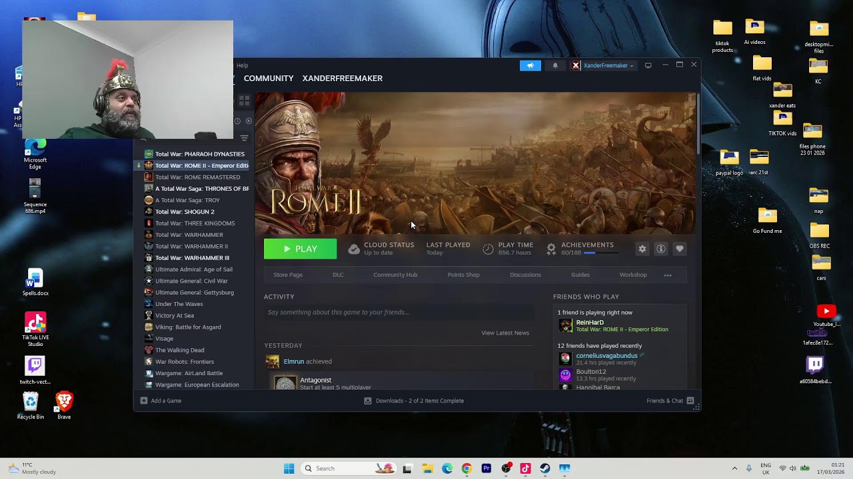Open friend ReinHarD in Friends Who Play
Viewport: 853px width, 479px height.
590,323
